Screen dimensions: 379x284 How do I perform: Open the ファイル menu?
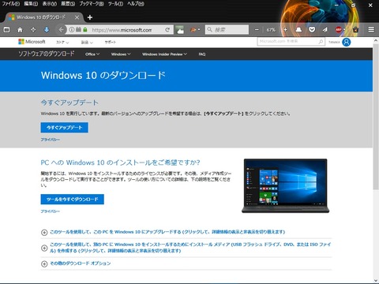(x=10, y=4)
